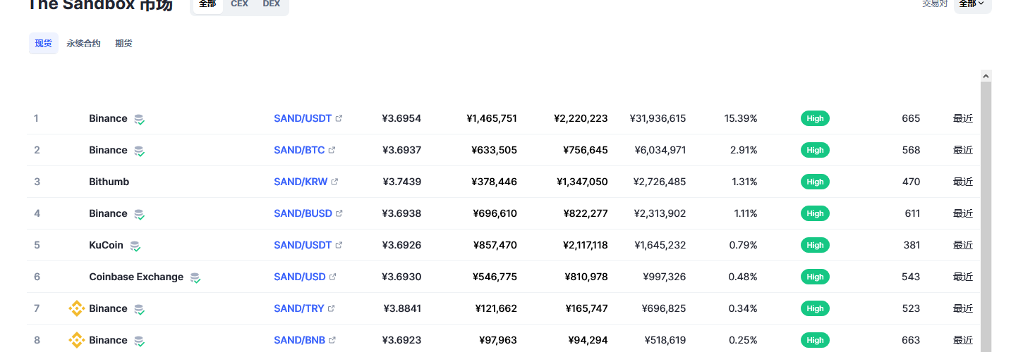Click the SAND/BUSD trading pair link
Screen dimensions: 1023x352
click(x=303, y=213)
